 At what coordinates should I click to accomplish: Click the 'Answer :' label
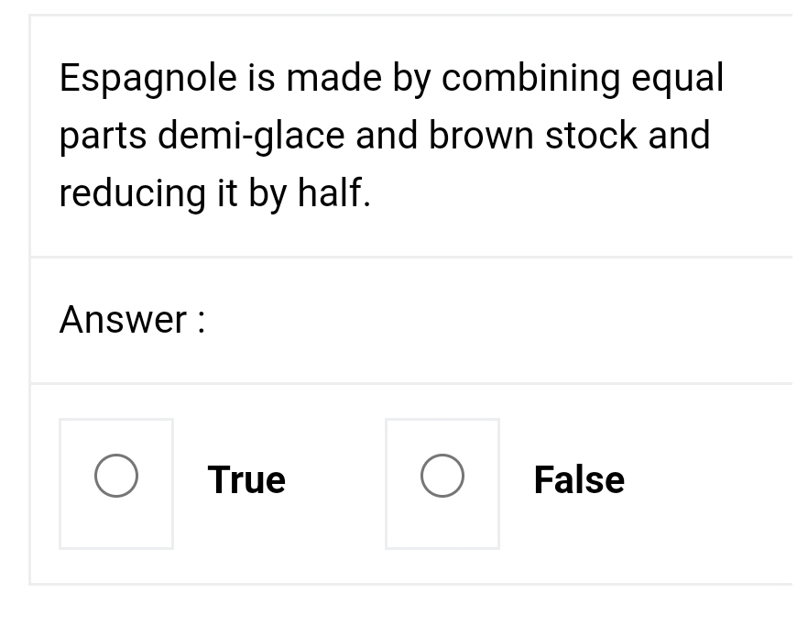point(131,320)
